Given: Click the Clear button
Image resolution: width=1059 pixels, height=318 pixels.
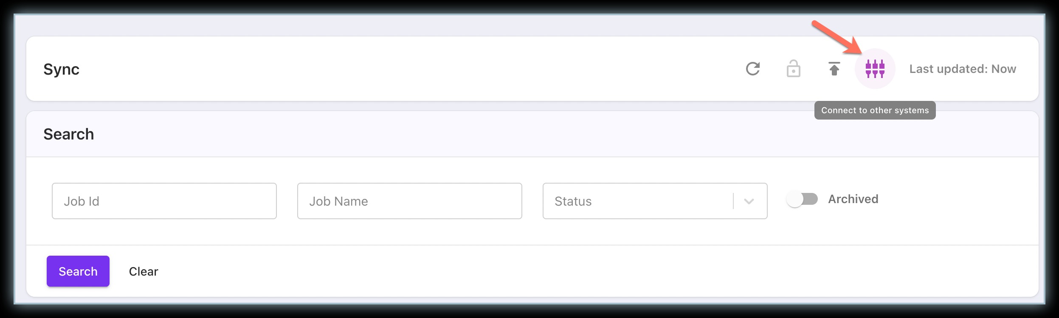Looking at the screenshot, I should [x=144, y=271].
